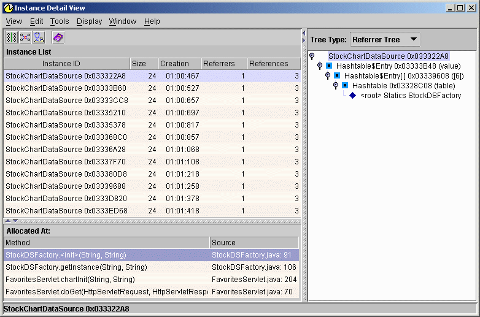480x317 pixels.
Task: Click the blue diamond root Statics icon
Action: point(352,96)
